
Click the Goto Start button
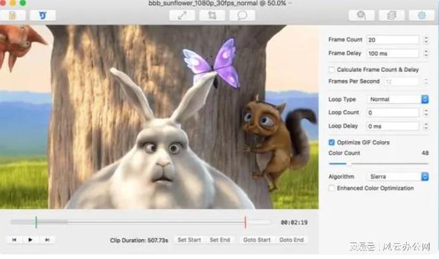[x=257, y=240]
